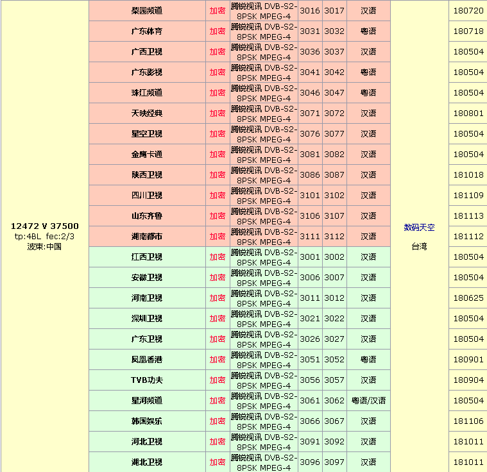This screenshot has width=487, height=472.
Task: Select the 广东体育 channel entry
Action: 146,31
